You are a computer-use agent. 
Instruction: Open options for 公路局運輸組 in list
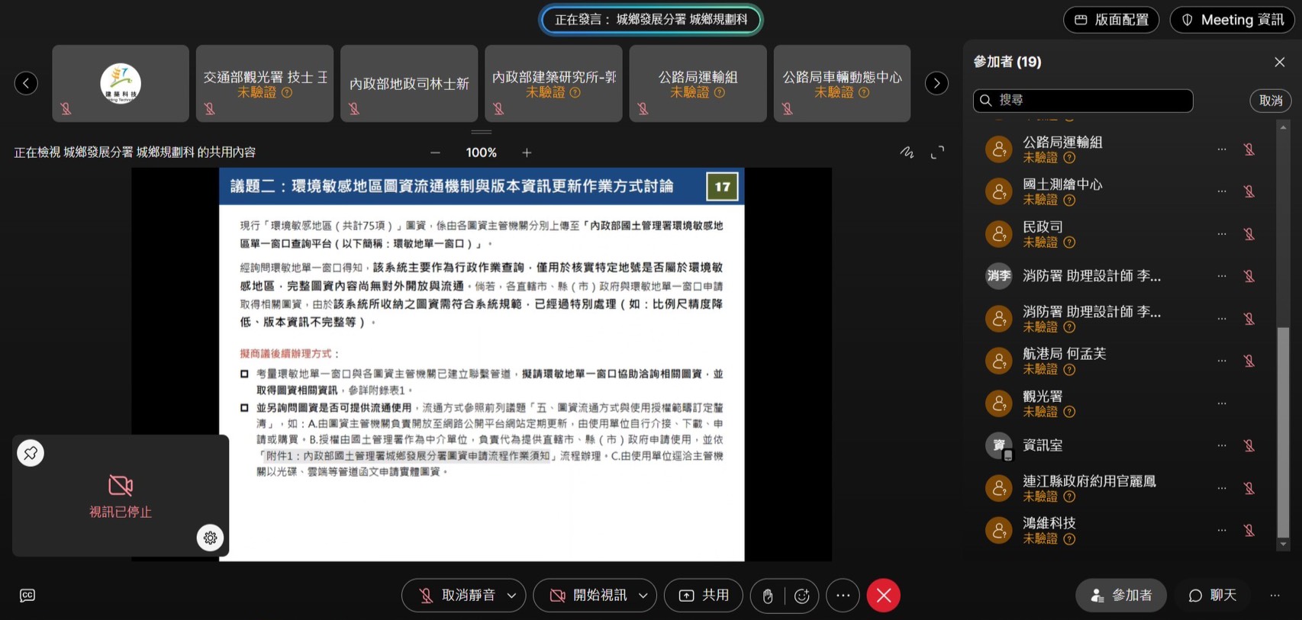point(1222,149)
